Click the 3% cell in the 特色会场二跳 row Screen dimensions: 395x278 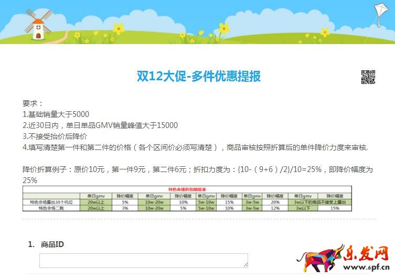pyautogui.click(x=125, y=208)
